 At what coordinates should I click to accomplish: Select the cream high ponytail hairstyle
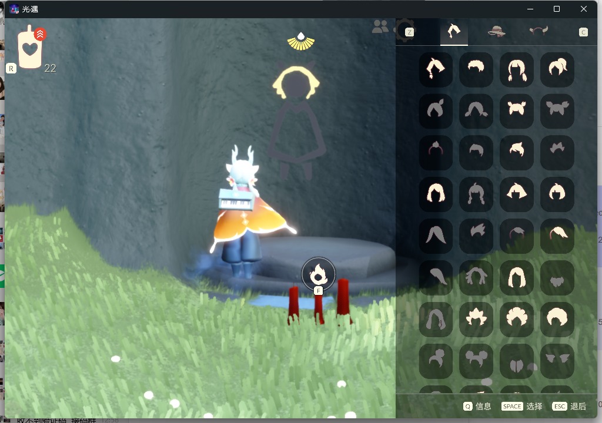[557, 69]
